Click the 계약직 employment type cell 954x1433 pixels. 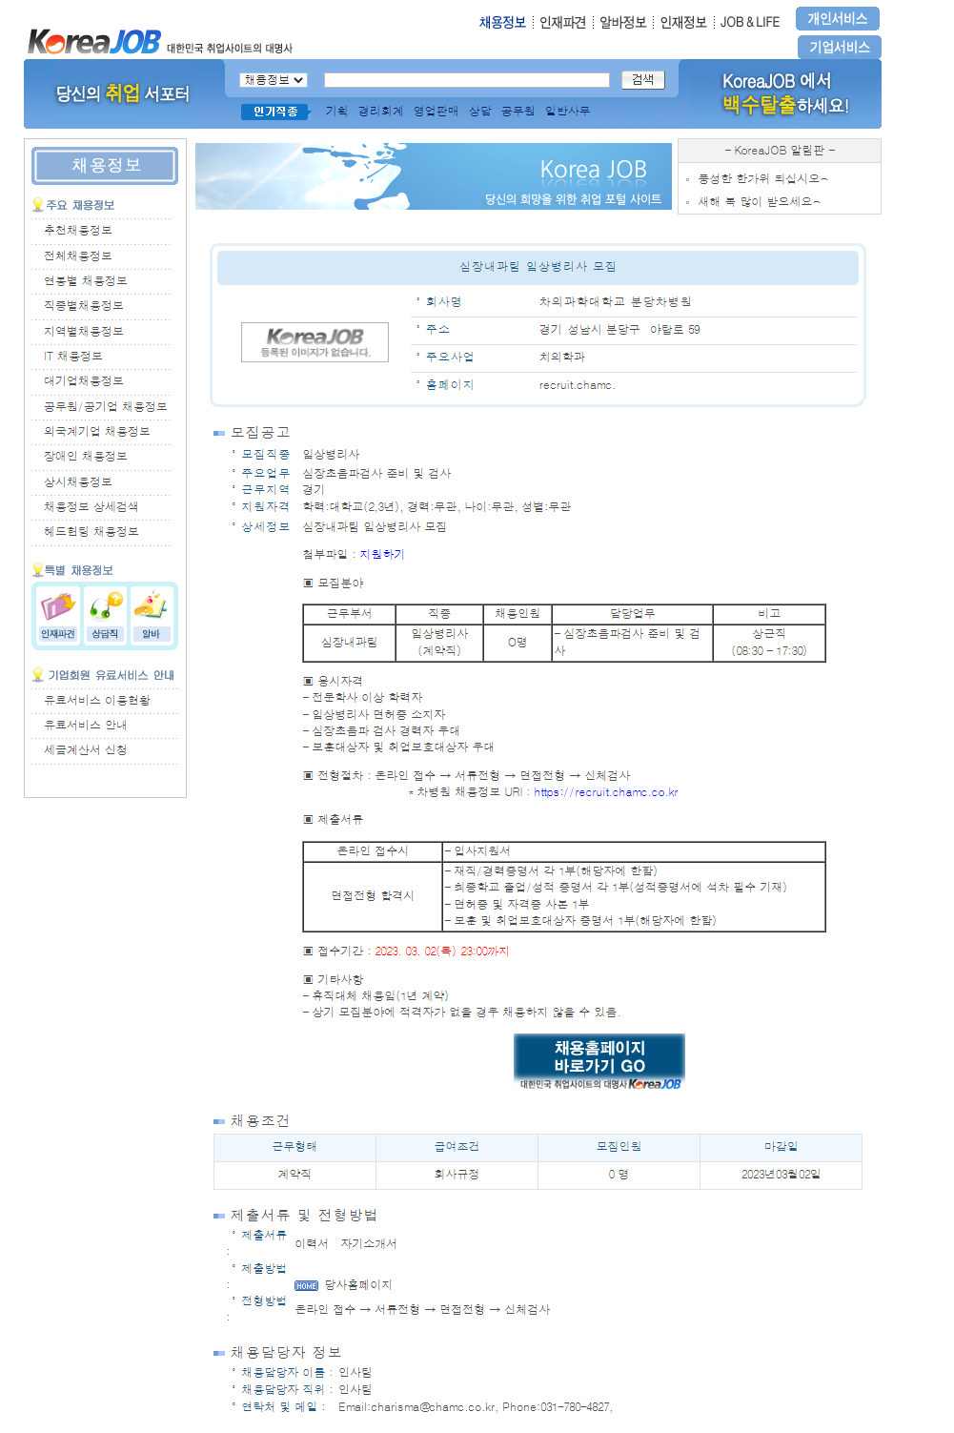(294, 1175)
